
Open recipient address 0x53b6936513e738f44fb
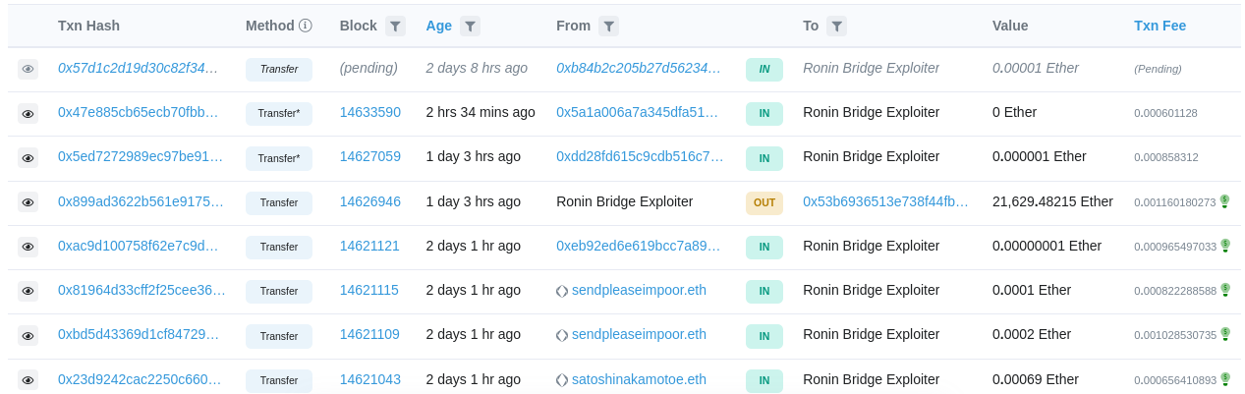tap(885, 201)
